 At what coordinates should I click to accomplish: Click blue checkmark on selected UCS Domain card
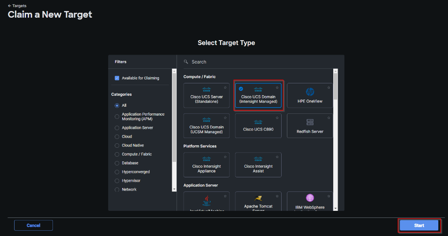pos(241,89)
